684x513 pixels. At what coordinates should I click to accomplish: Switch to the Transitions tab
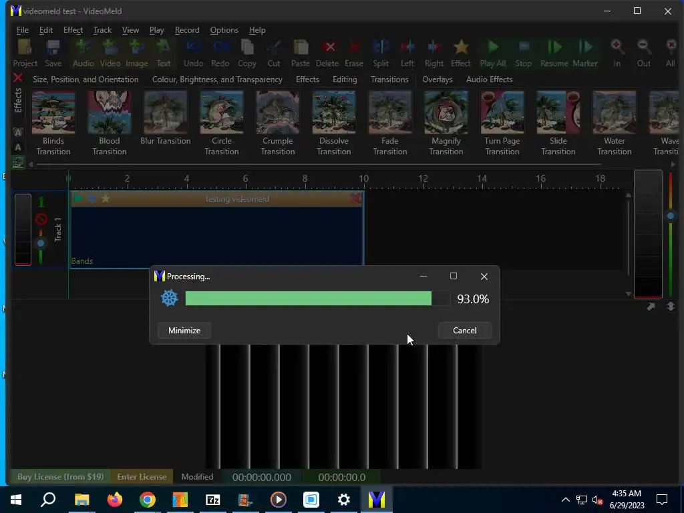pos(389,79)
